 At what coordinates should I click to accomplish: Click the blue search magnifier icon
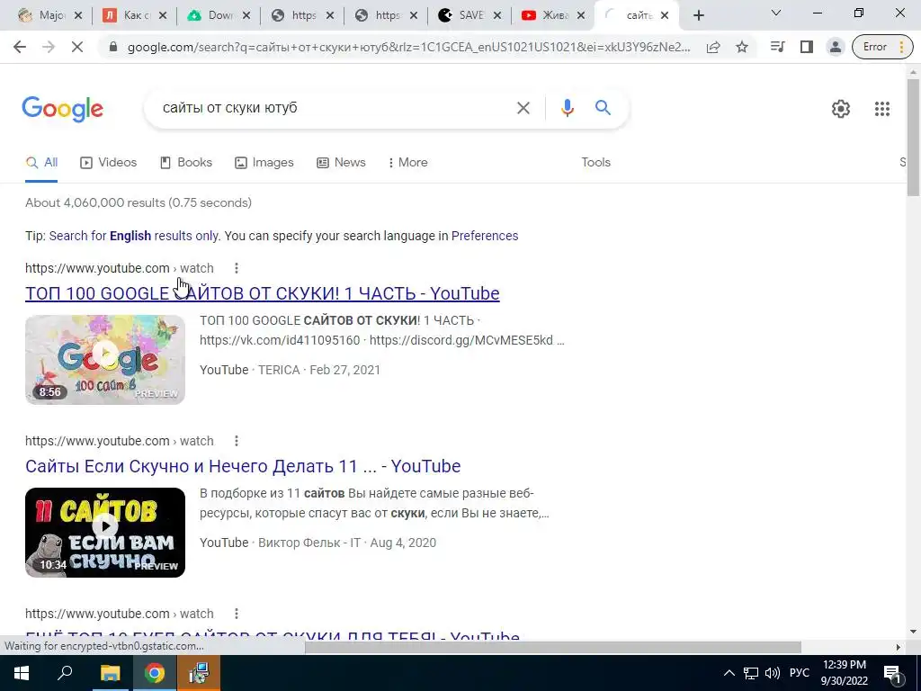[x=603, y=108]
